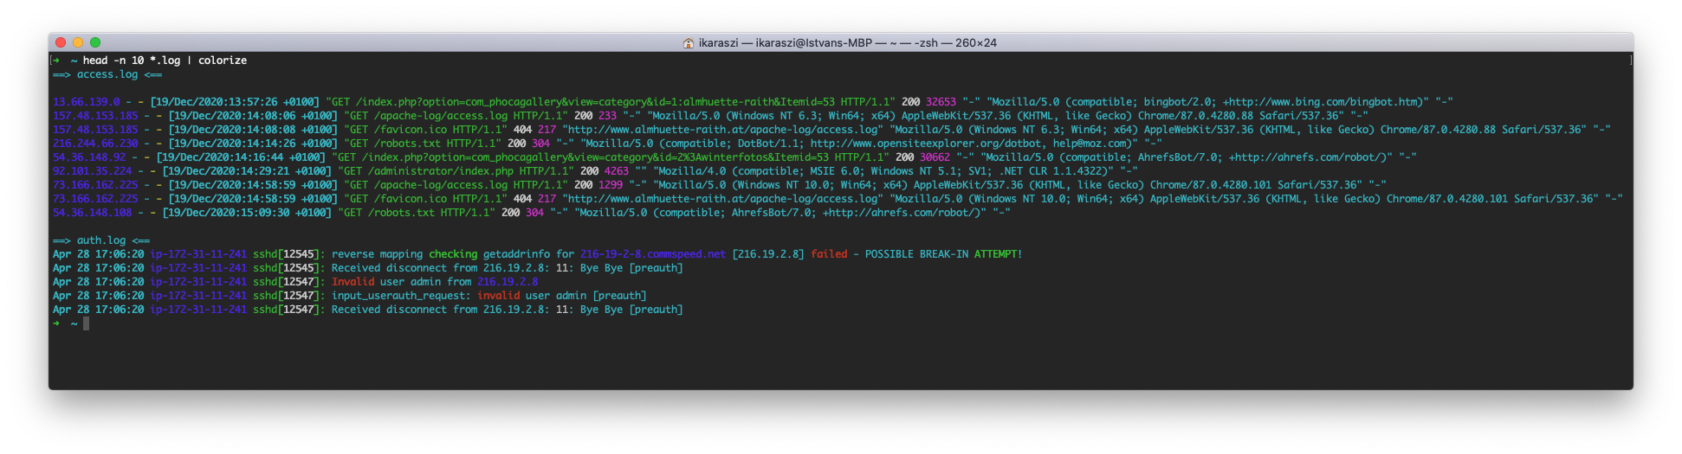Click IP address 216.244.66.230
This screenshot has height=454, width=1682.
[95, 144]
